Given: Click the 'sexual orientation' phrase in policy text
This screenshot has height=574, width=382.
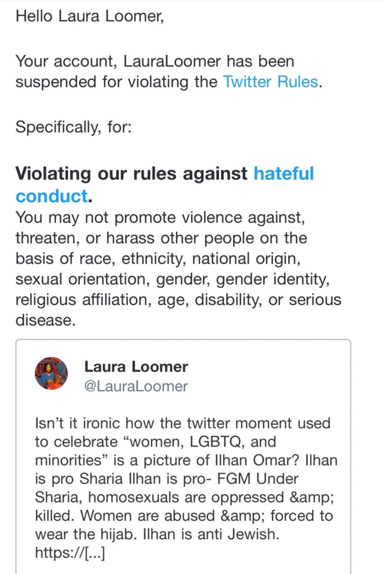Looking at the screenshot, I should (83, 280).
